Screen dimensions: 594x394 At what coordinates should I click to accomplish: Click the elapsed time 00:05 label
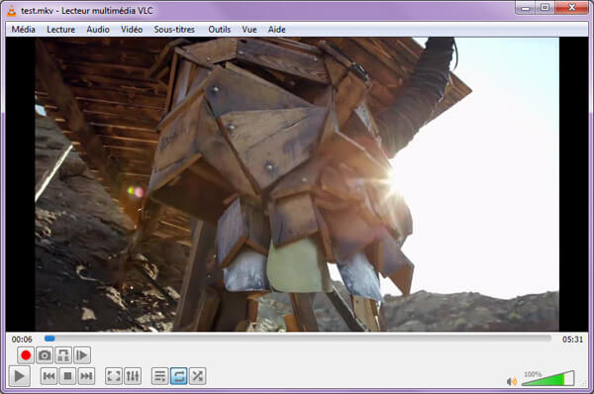tap(22, 340)
